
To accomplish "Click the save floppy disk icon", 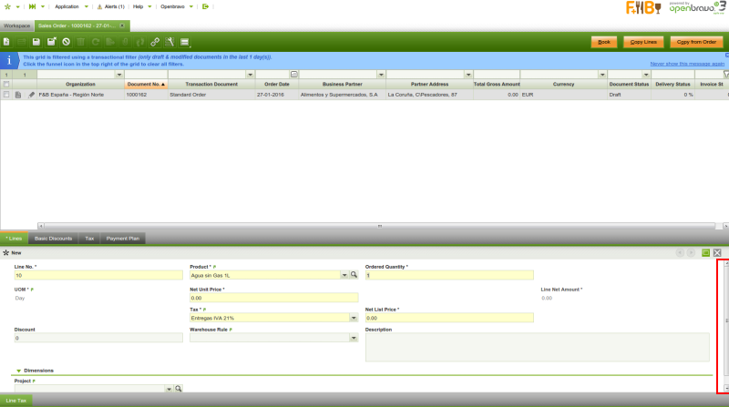I will 36,42.
